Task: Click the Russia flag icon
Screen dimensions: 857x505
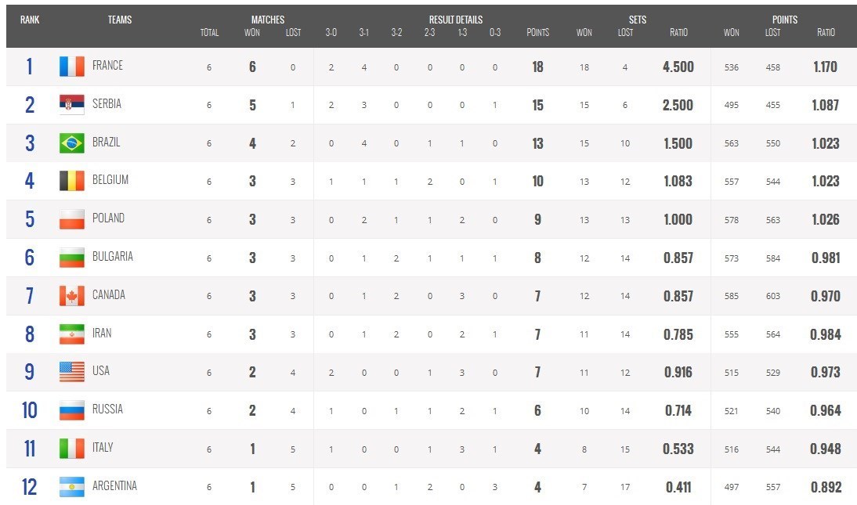Action: 71,410
